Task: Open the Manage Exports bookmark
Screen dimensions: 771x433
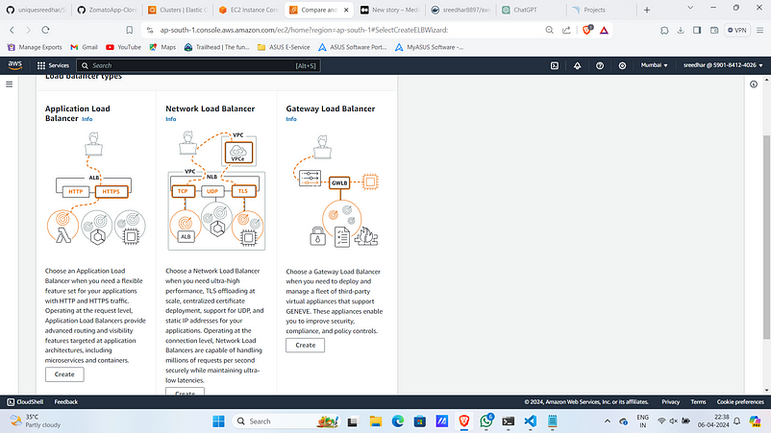Action: (x=35, y=47)
